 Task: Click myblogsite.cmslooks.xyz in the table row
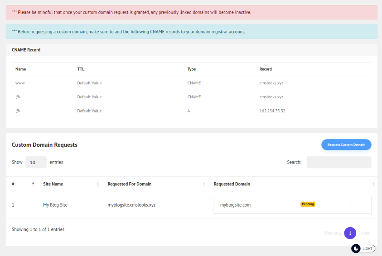(131, 205)
